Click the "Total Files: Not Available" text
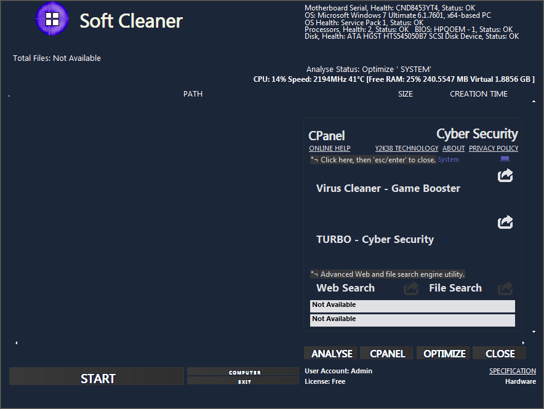Screen dimensions: 544x409 (x=57, y=58)
